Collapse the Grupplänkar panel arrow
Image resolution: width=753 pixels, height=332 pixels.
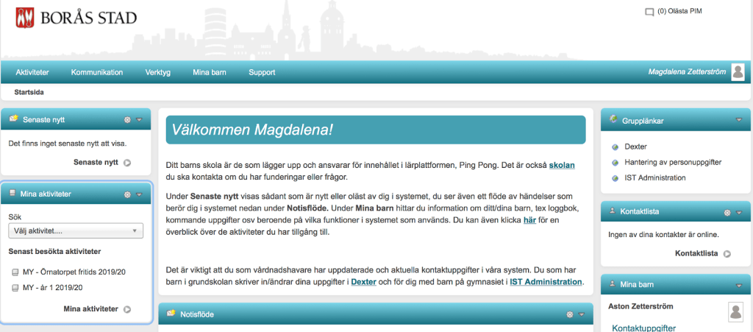tap(738, 119)
